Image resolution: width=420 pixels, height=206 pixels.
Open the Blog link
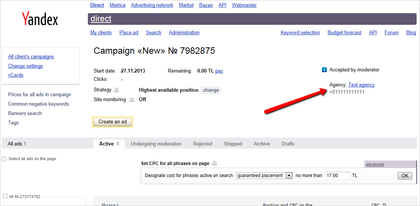point(411,33)
